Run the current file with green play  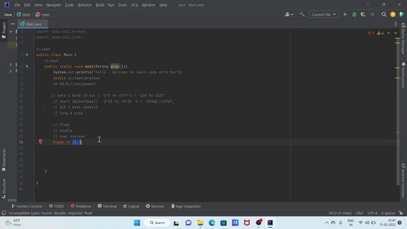pyautogui.click(x=345, y=15)
